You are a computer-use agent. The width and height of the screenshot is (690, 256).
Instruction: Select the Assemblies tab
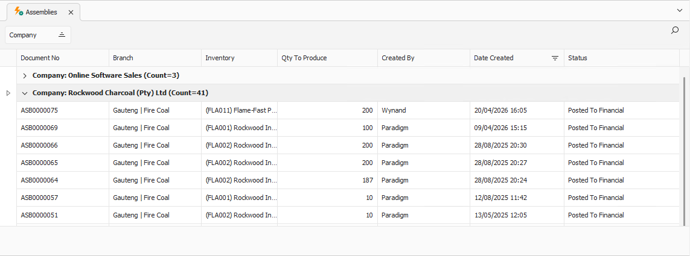(43, 12)
